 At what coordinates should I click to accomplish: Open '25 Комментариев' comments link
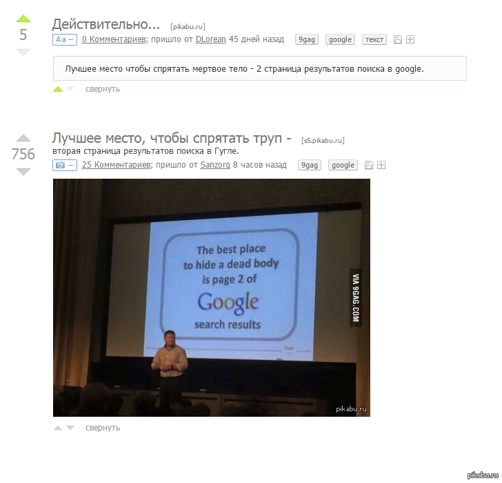coord(116,166)
